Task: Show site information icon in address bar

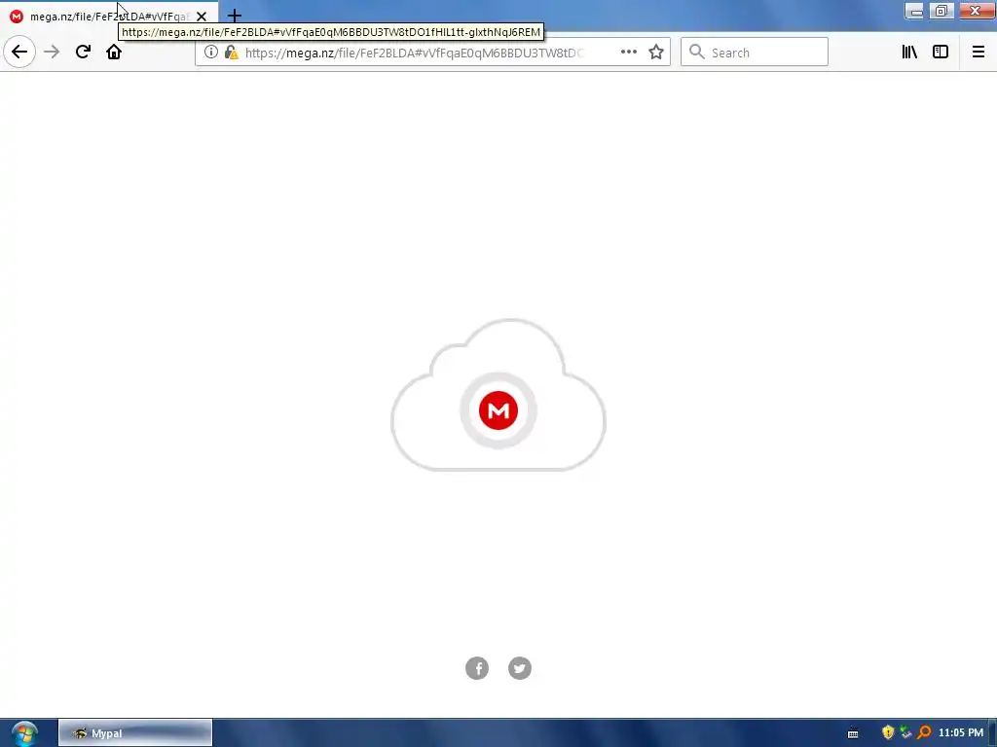Action: (211, 53)
